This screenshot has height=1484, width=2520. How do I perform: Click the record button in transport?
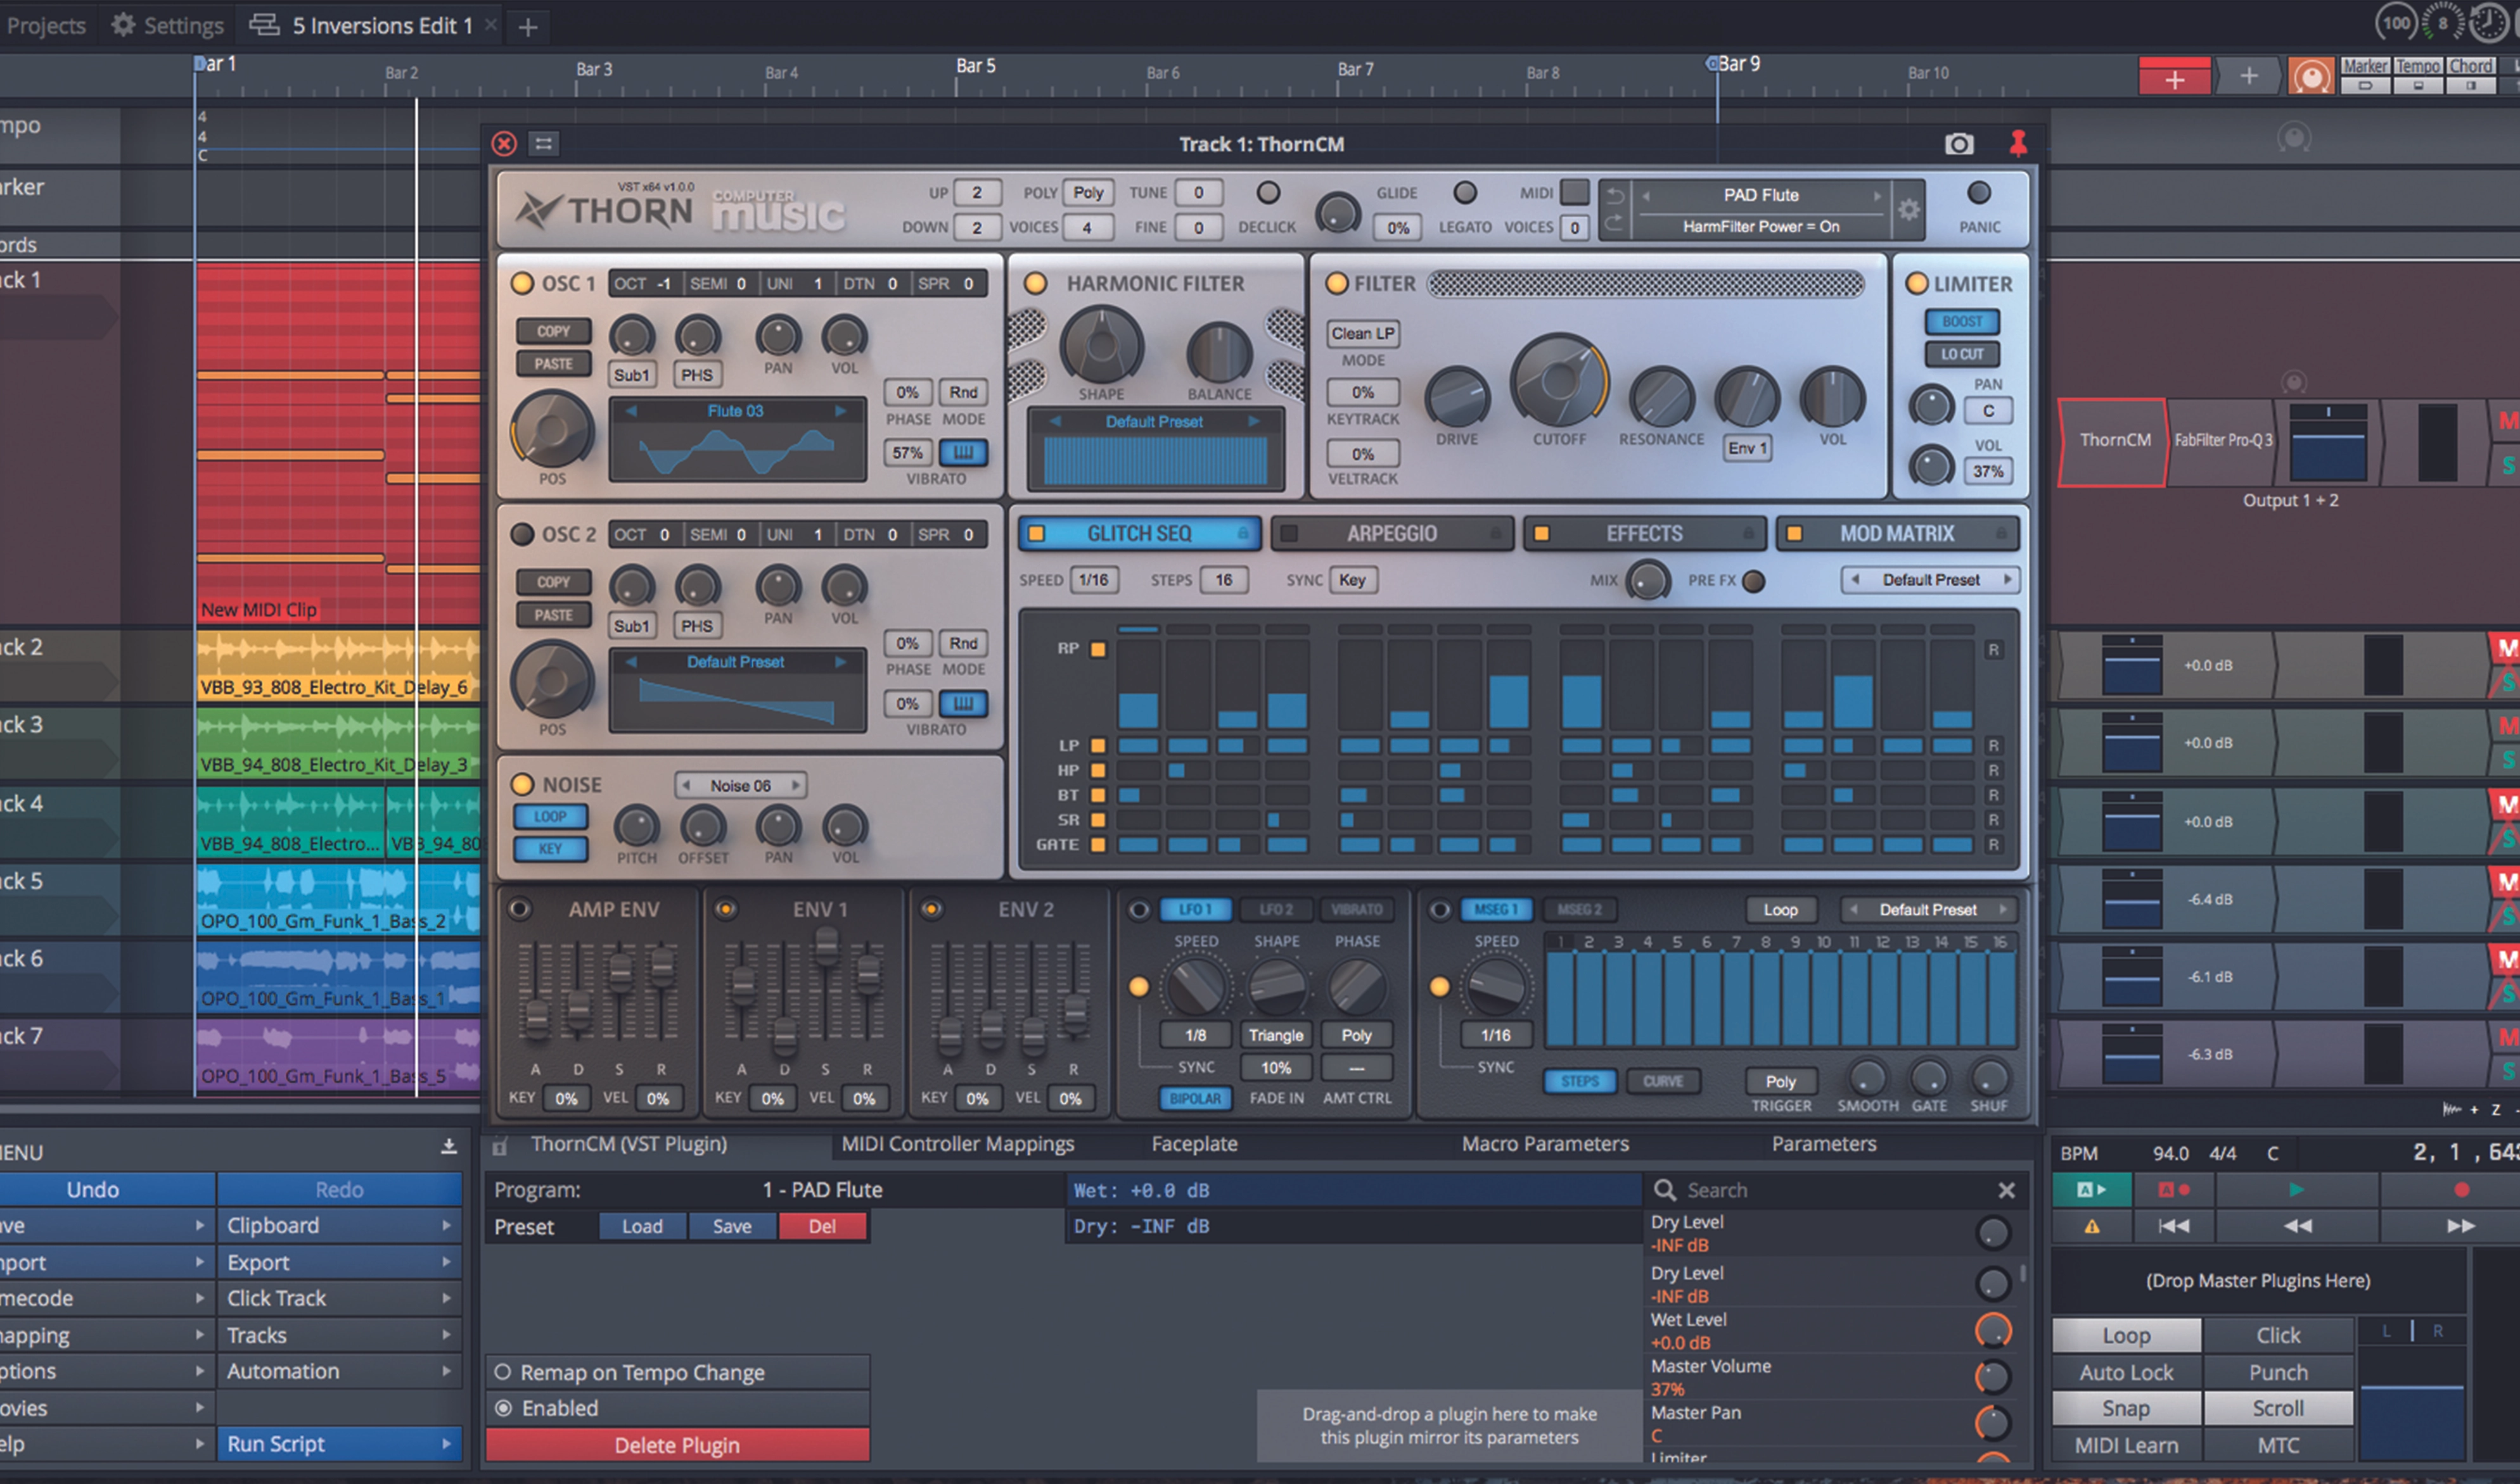(2461, 1189)
